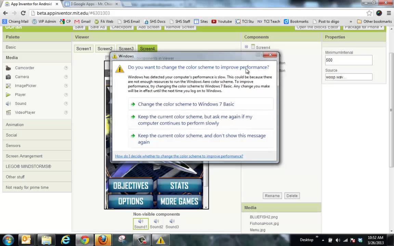Image resolution: width=394 pixels, height=246 pixels.
Task: Open Internet Explorer from taskbar
Action: coord(66,240)
